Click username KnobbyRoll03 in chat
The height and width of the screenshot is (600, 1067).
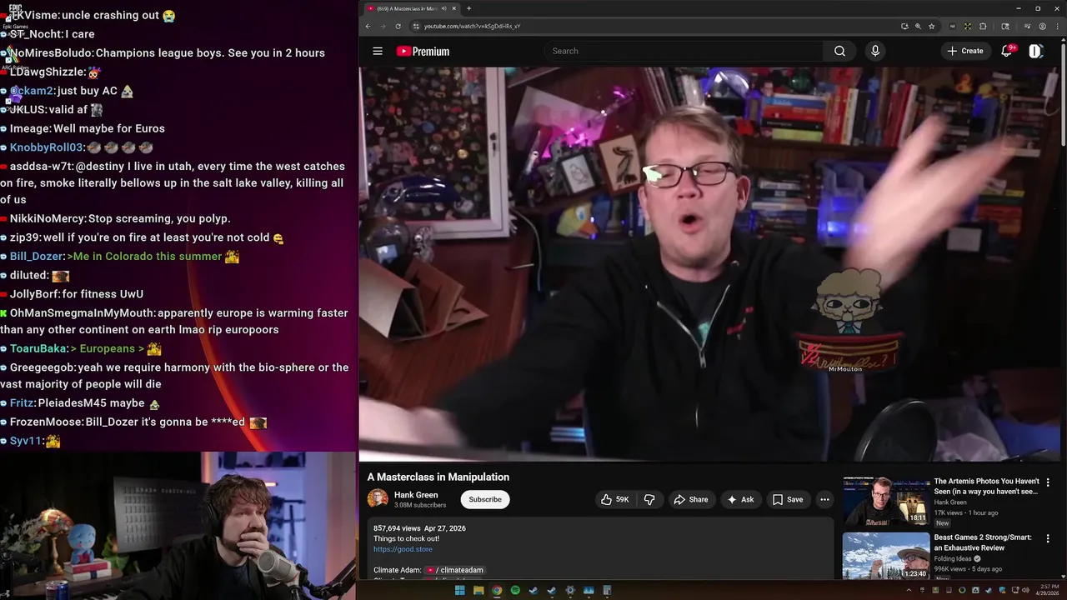[47, 147]
